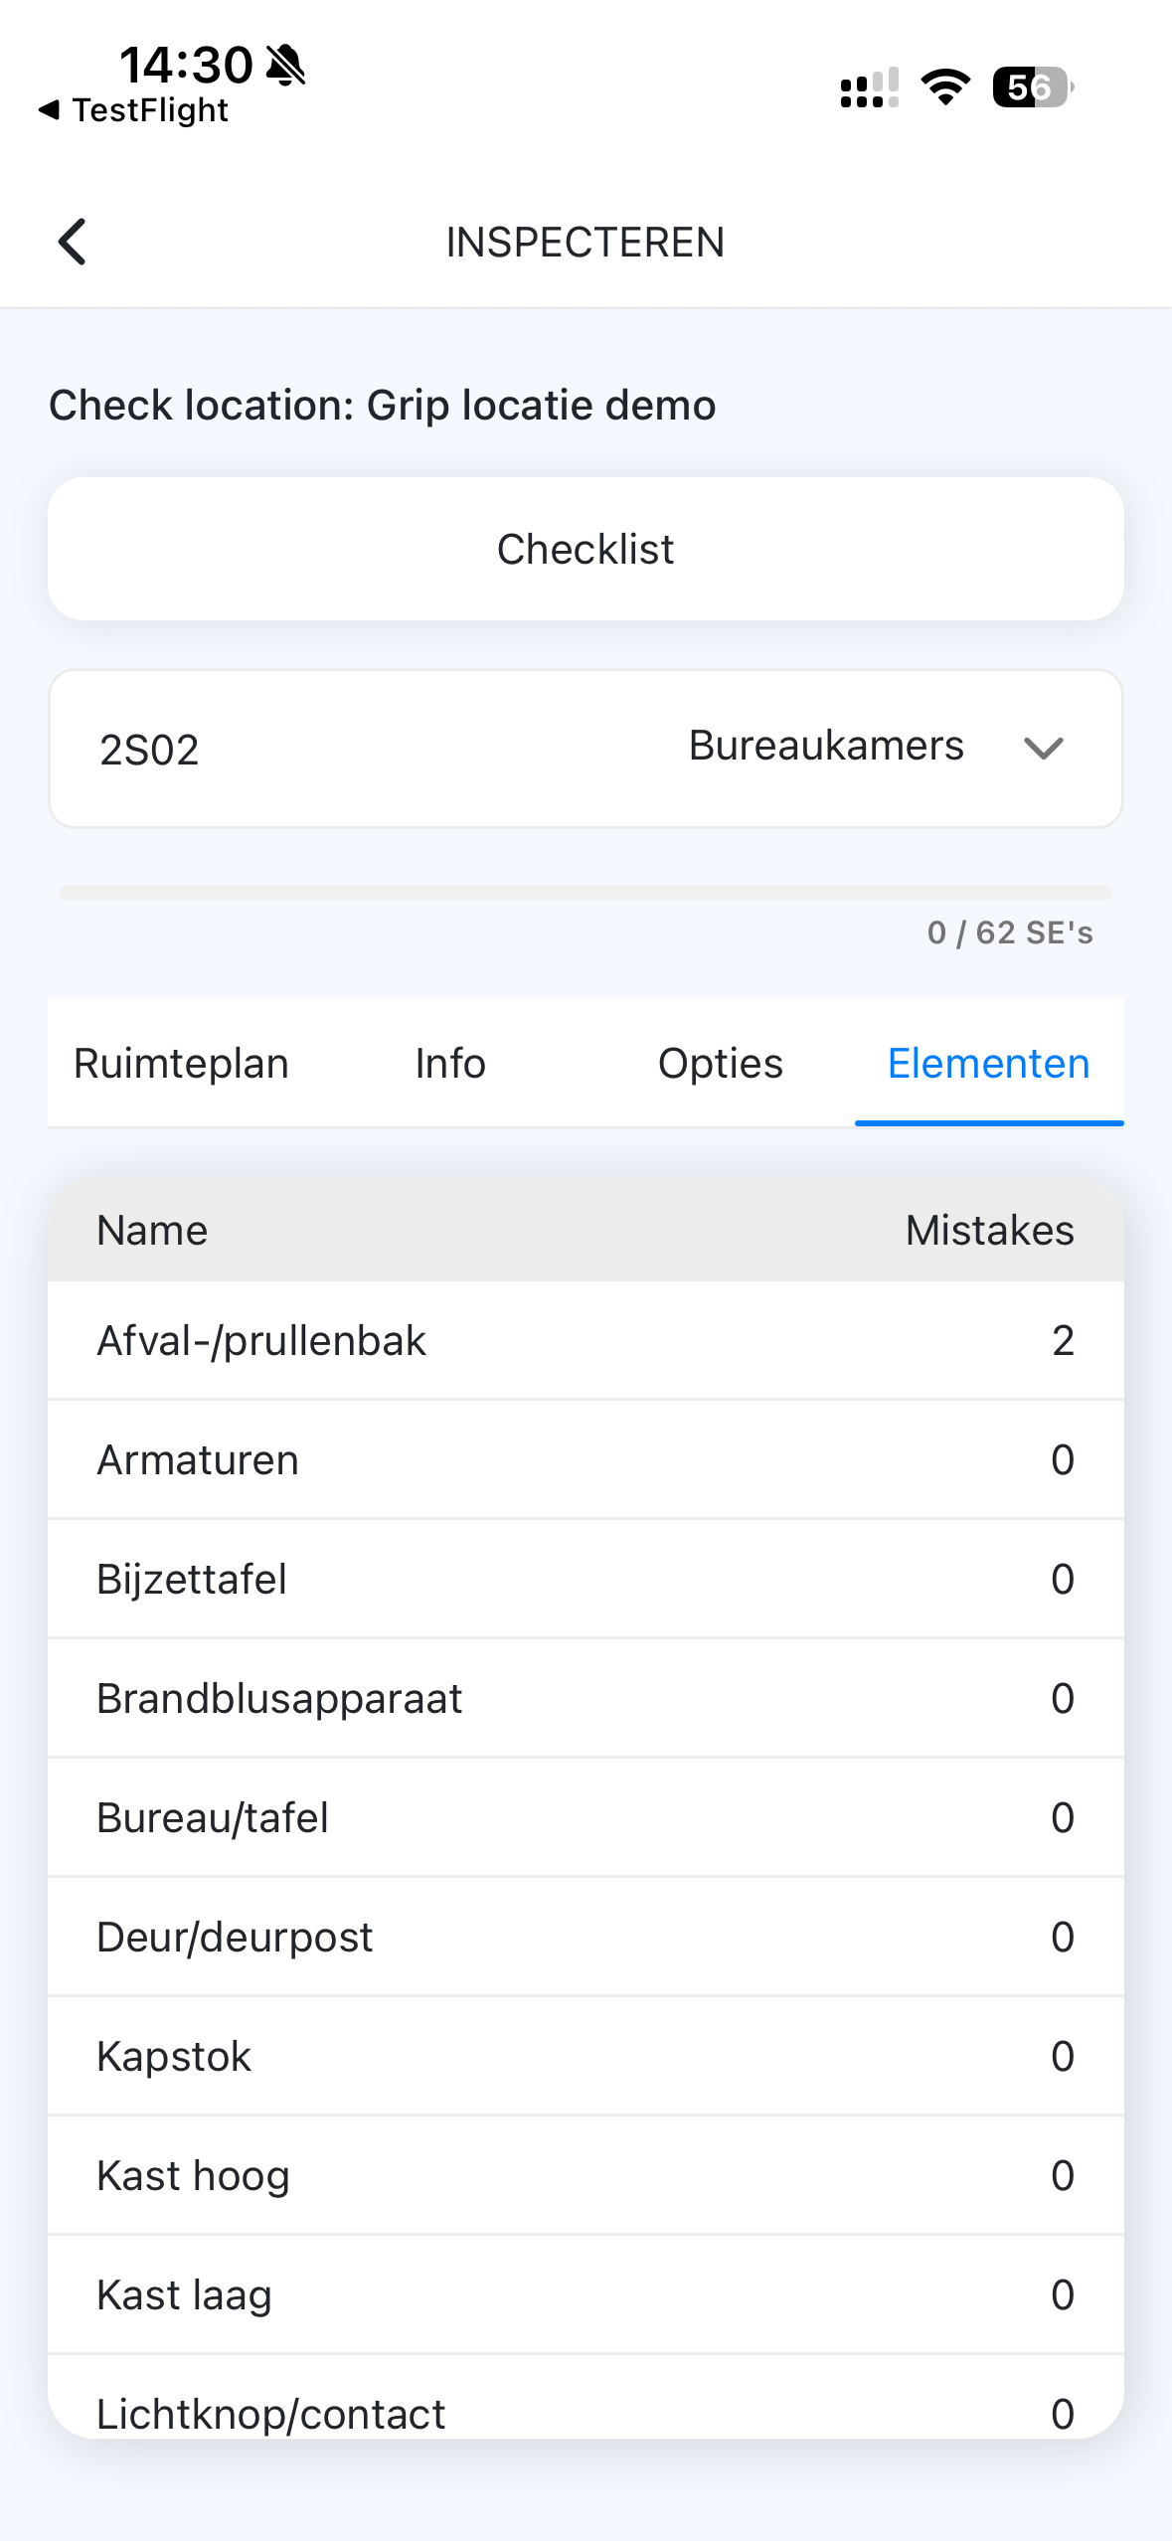Select the Armaturen row
The height and width of the screenshot is (2541, 1172).
tap(586, 1459)
